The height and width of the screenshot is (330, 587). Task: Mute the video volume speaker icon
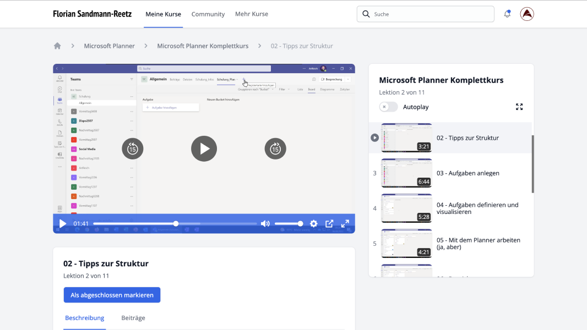point(265,223)
